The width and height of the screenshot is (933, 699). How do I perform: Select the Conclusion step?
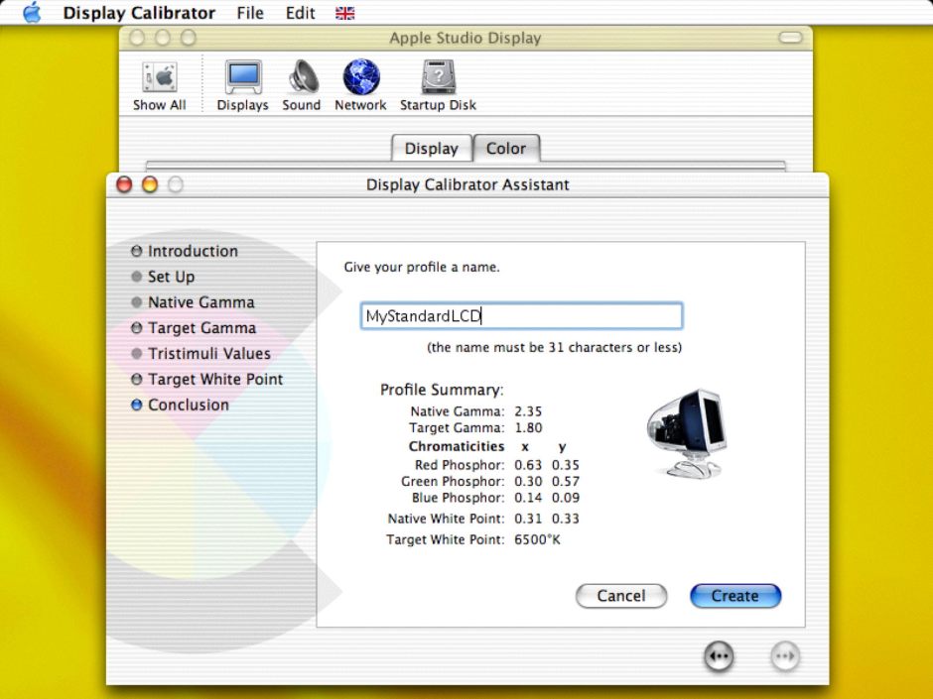point(181,405)
